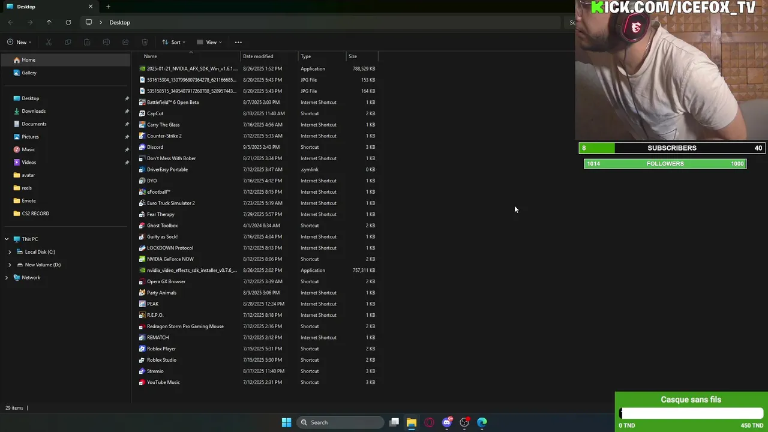Open Pictures in quick access

[x=30, y=137]
